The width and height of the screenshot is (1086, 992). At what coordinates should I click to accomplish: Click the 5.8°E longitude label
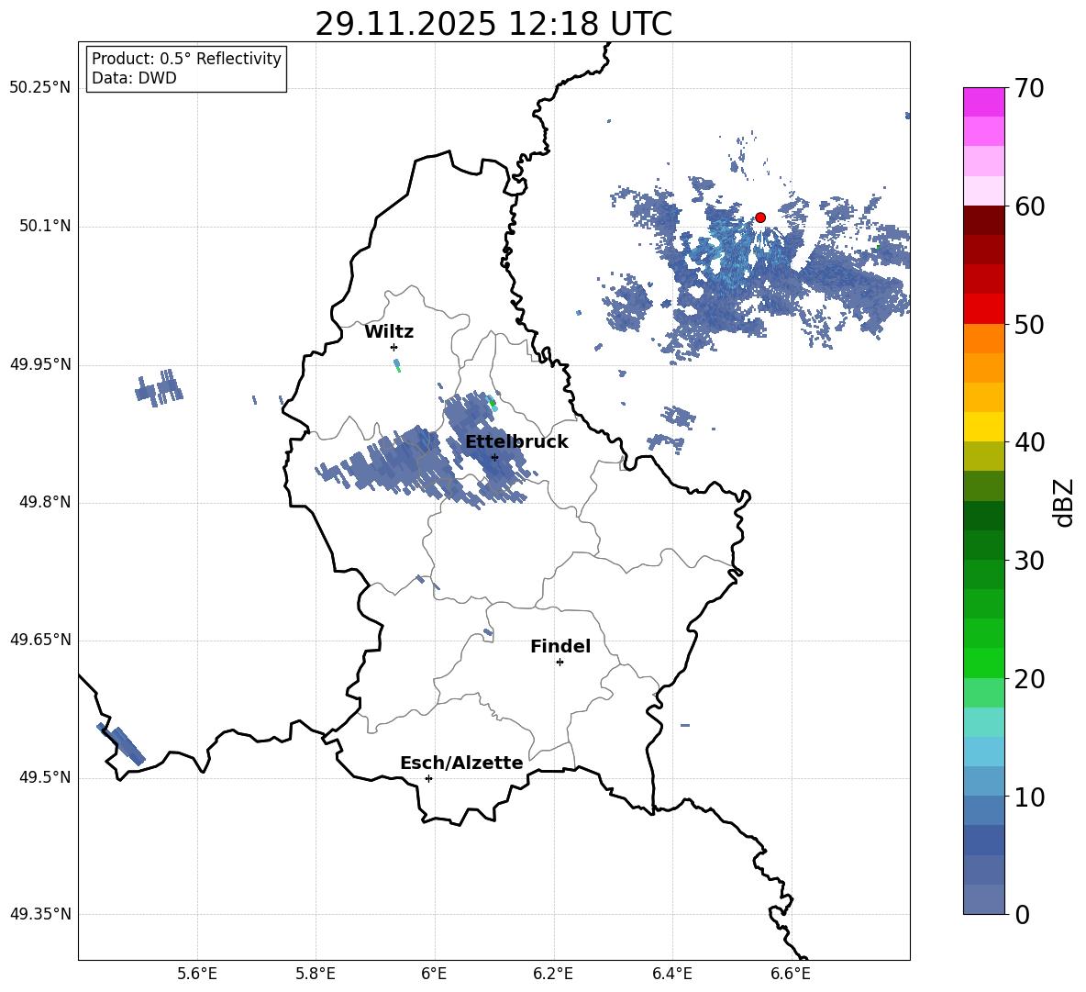pyautogui.click(x=316, y=974)
